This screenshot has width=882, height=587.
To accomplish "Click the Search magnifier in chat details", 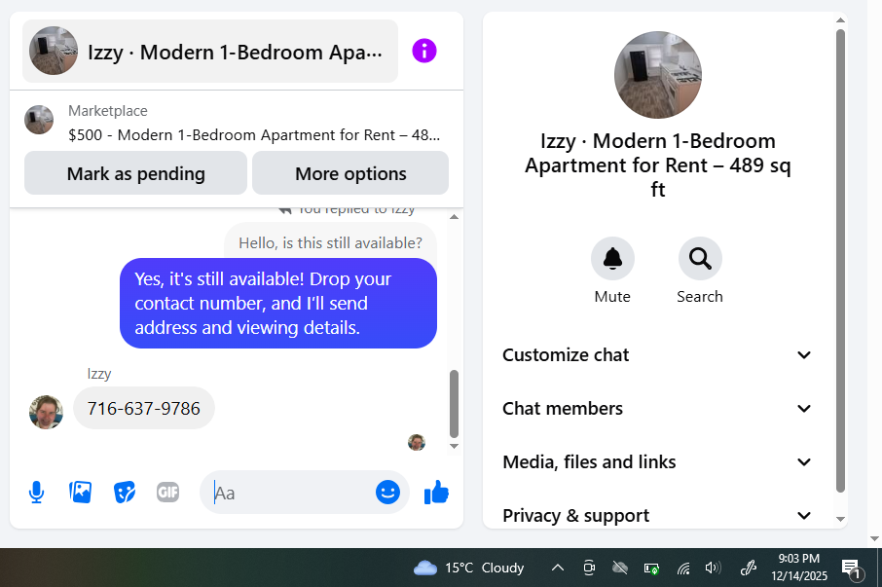I will pos(700,259).
